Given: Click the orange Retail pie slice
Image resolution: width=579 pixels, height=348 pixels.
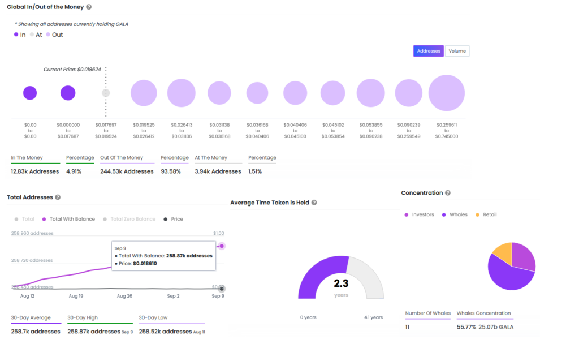Looking at the screenshot, I should pyautogui.click(x=504, y=252).
